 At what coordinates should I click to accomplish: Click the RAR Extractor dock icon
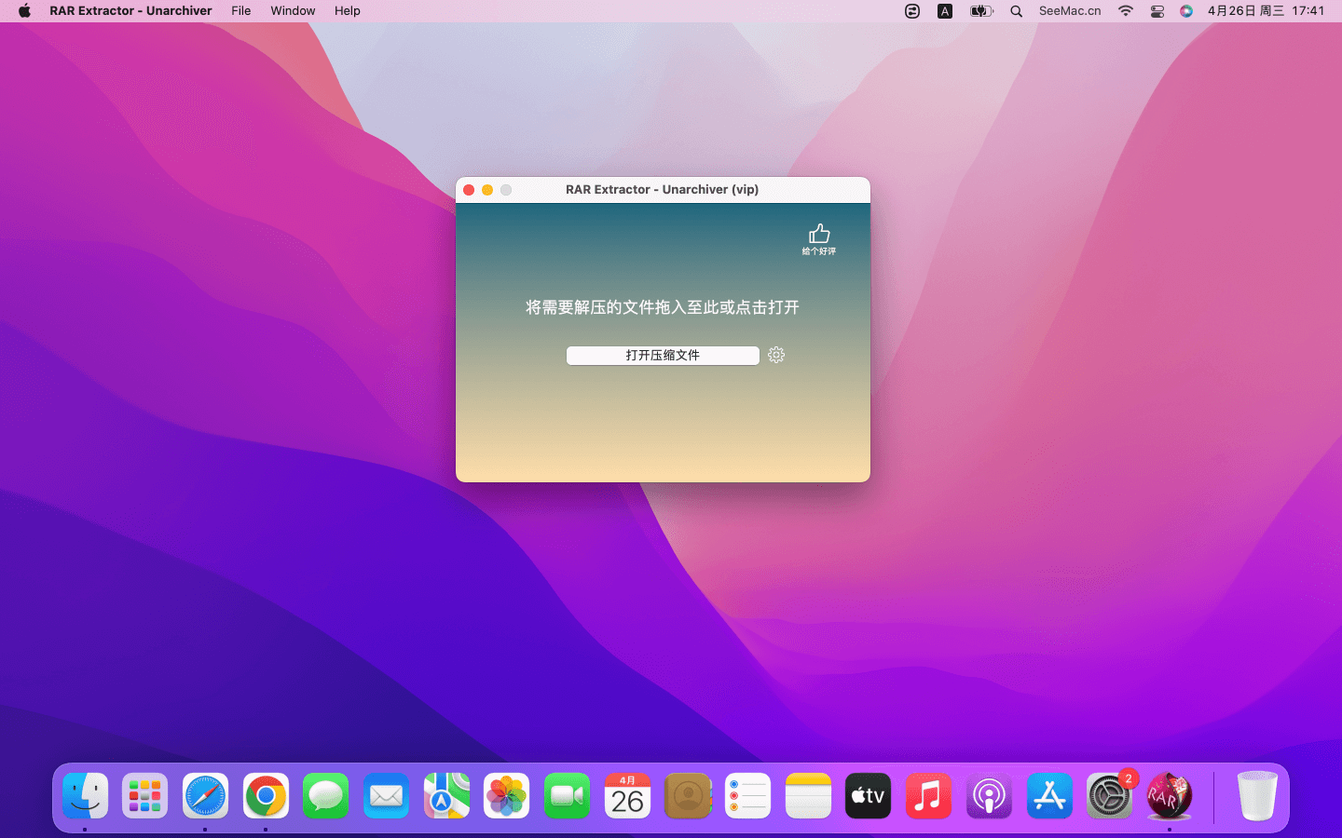pyautogui.click(x=1169, y=796)
